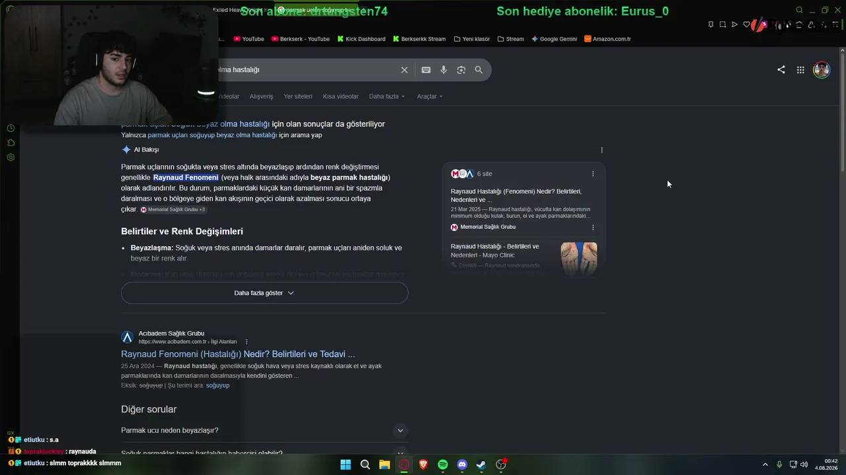Open Google Lens image search
The width and height of the screenshot is (846, 475).
point(461,70)
